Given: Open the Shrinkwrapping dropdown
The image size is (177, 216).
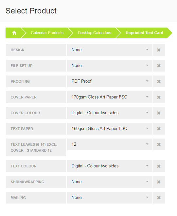Looking at the screenshot, I should click(x=110, y=182).
